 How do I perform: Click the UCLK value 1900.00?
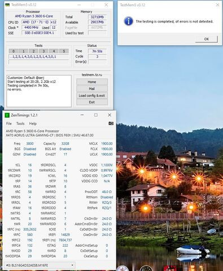click(x=107, y=154)
